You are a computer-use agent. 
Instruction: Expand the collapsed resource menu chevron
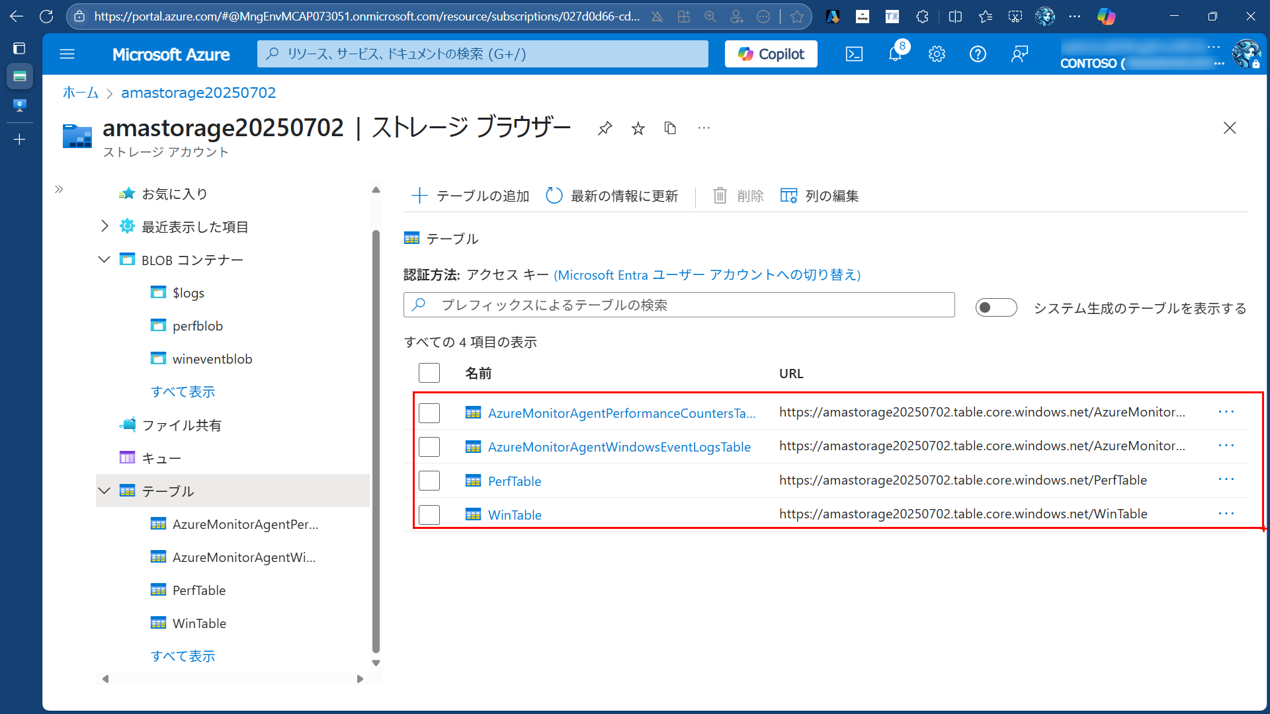click(59, 190)
